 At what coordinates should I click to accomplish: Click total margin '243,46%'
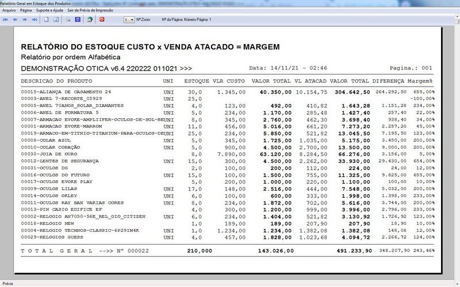pyautogui.click(x=424, y=251)
